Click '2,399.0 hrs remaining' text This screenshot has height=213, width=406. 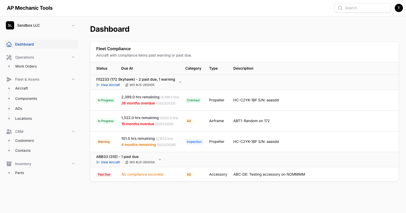pyautogui.click(x=140, y=97)
